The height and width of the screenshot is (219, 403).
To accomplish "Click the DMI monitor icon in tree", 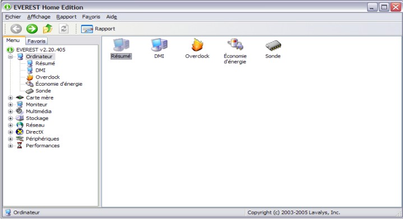I will click(x=30, y=70).
